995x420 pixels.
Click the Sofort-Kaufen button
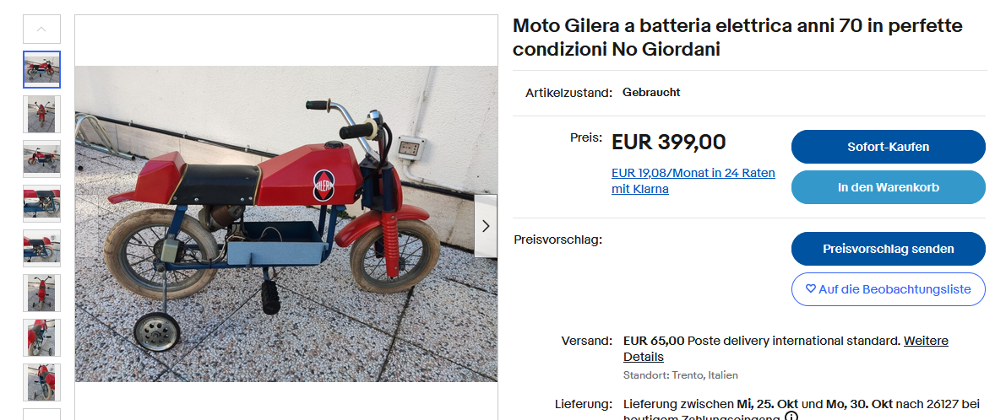tap(888, 147)
